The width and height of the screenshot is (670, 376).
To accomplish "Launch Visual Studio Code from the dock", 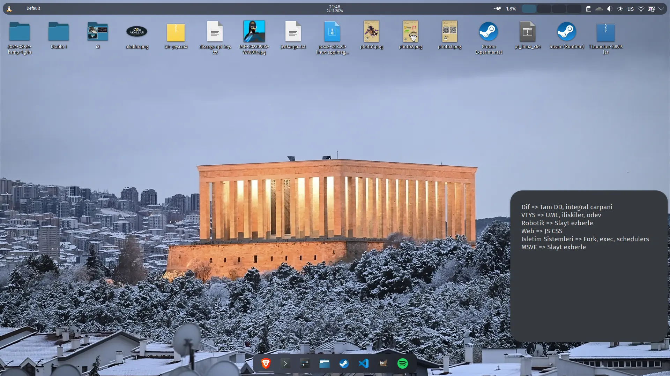I will (364, 363).
